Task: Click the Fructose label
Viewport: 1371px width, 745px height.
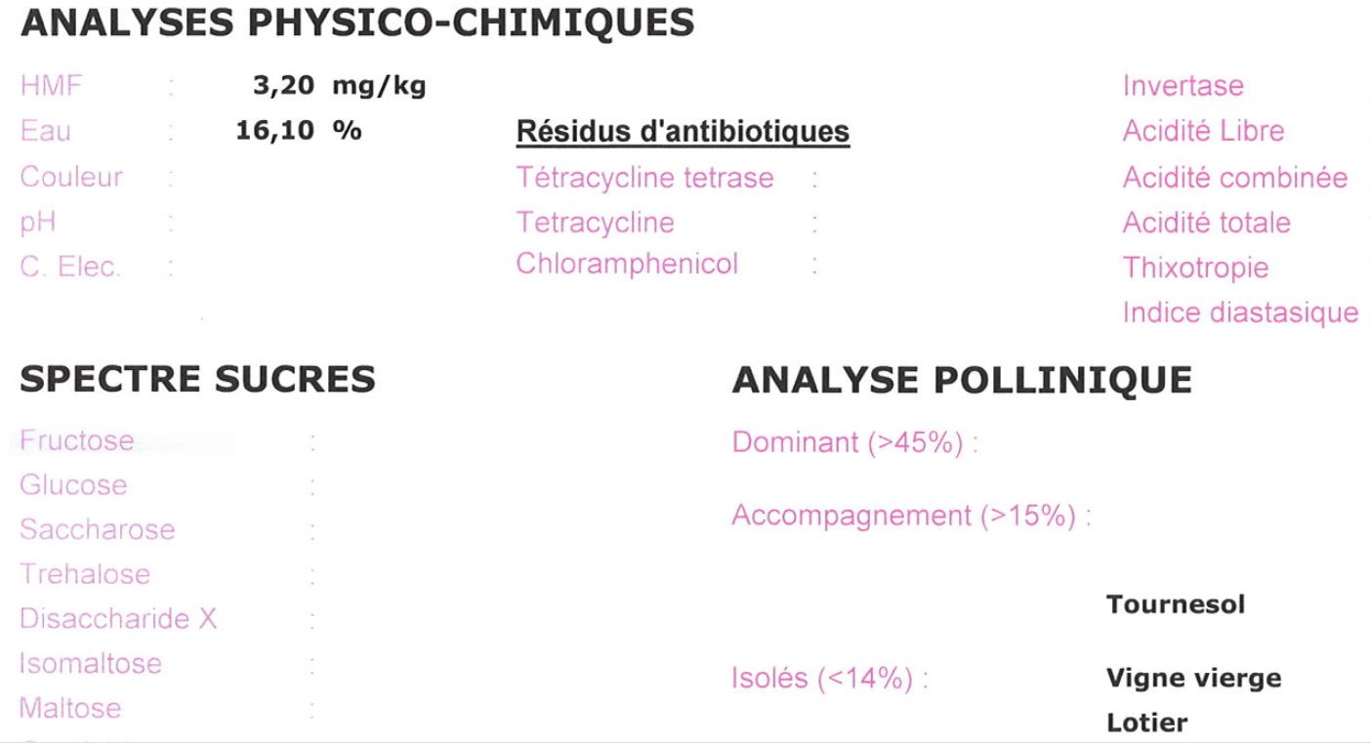Action: coord(77,440)
